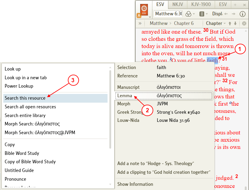This screenshot has height=190, width=249.
Task: Click context menu scrollbar thumb
Action: pyautogui.click(x=110, y=109)
